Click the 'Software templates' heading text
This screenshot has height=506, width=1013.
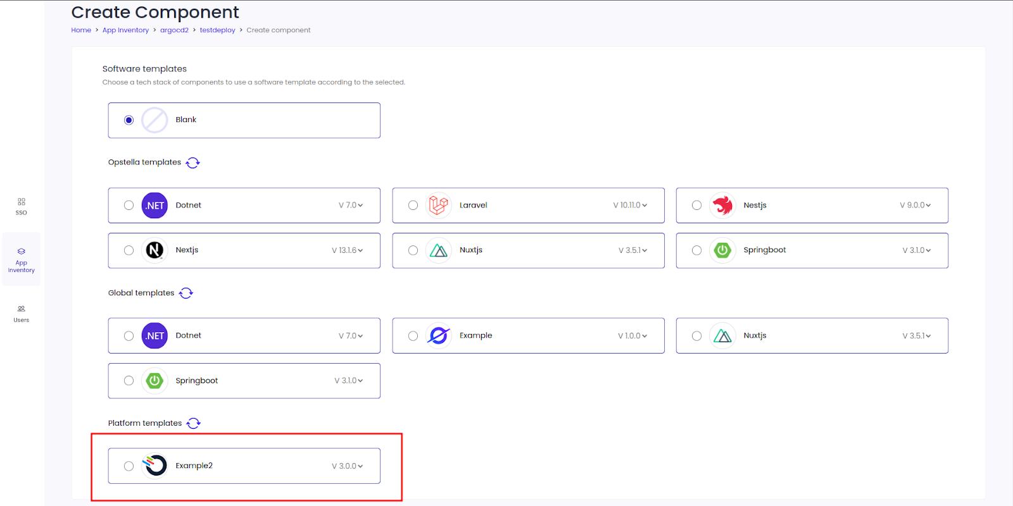coord(144,69)
